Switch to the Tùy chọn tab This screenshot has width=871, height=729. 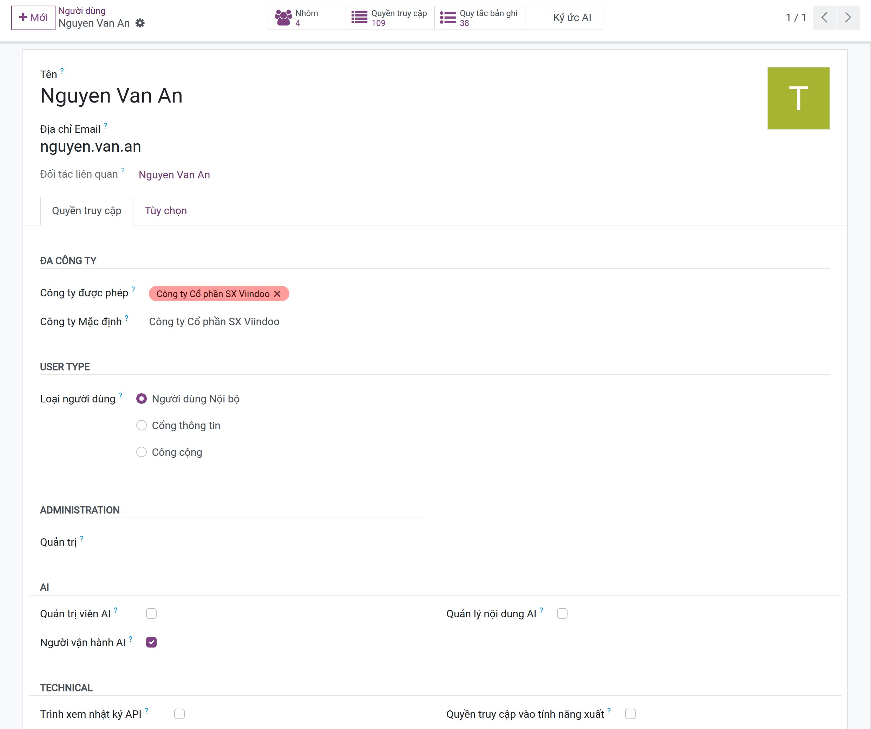pyautogui.click(x=165, y=211)
